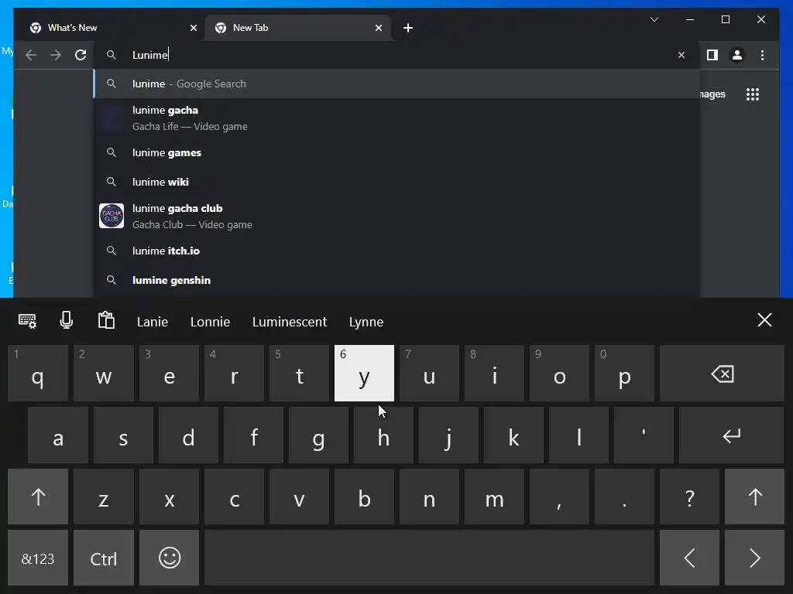Image resolution: width=793 pixels, height=594 pixels.
Task: Switch to the &123 symbols layout
Action: coord(38,558)
